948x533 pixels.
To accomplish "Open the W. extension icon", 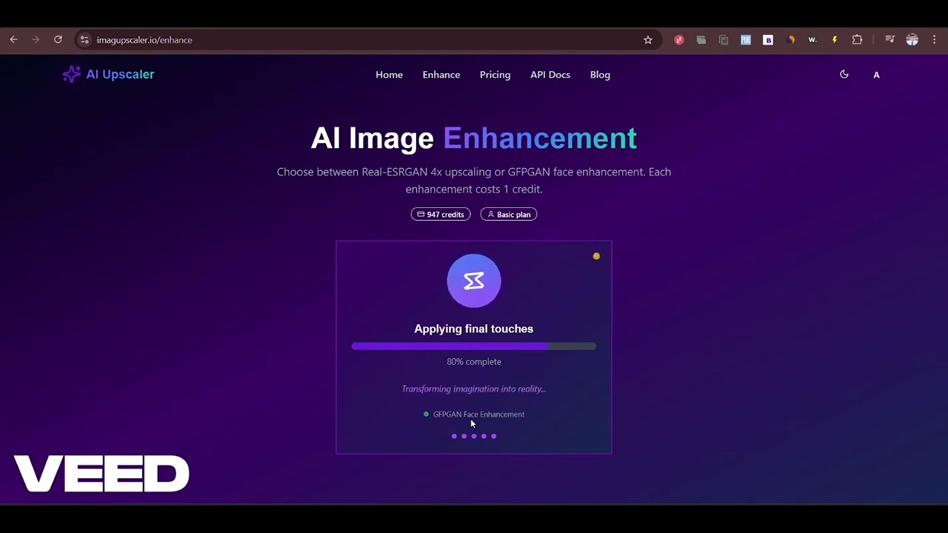I will tap(812, 40).
